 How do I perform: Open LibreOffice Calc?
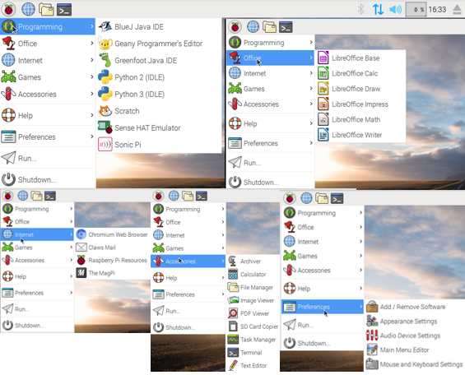(360, 73)
